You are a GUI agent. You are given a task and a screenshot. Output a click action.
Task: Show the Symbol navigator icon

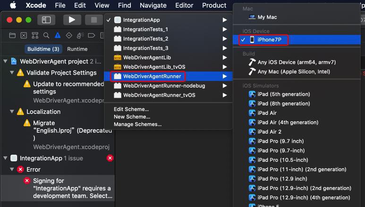(35, 35)
